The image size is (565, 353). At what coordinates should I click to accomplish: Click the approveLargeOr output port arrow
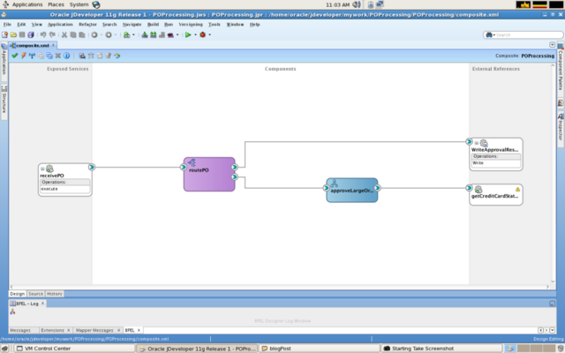(377, 188)
